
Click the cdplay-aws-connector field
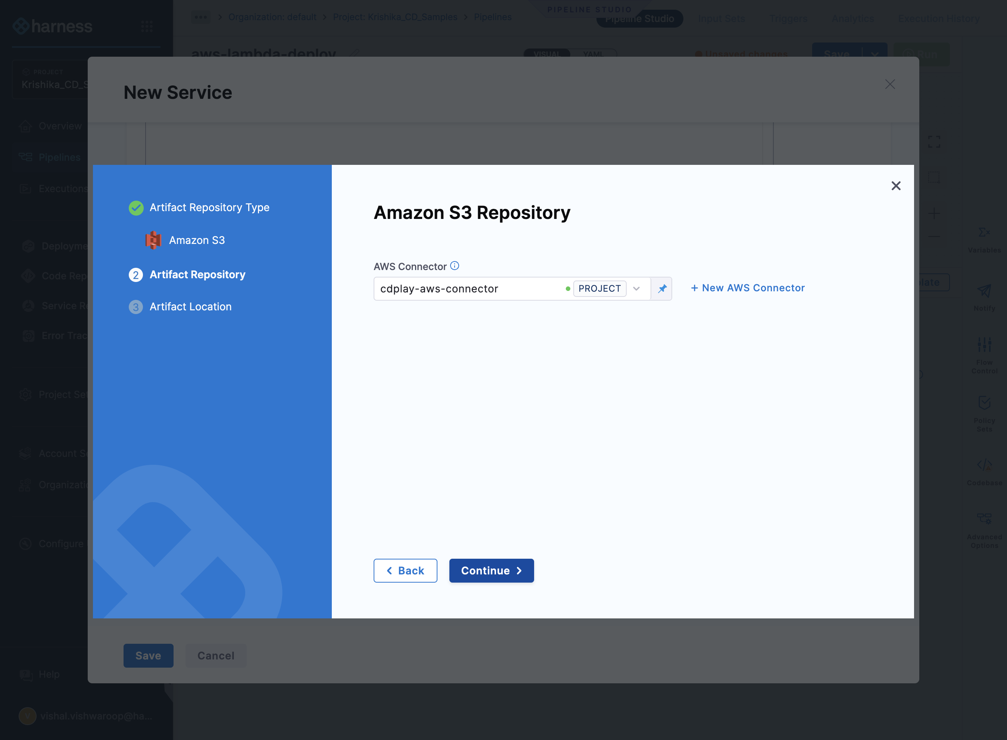512,288
